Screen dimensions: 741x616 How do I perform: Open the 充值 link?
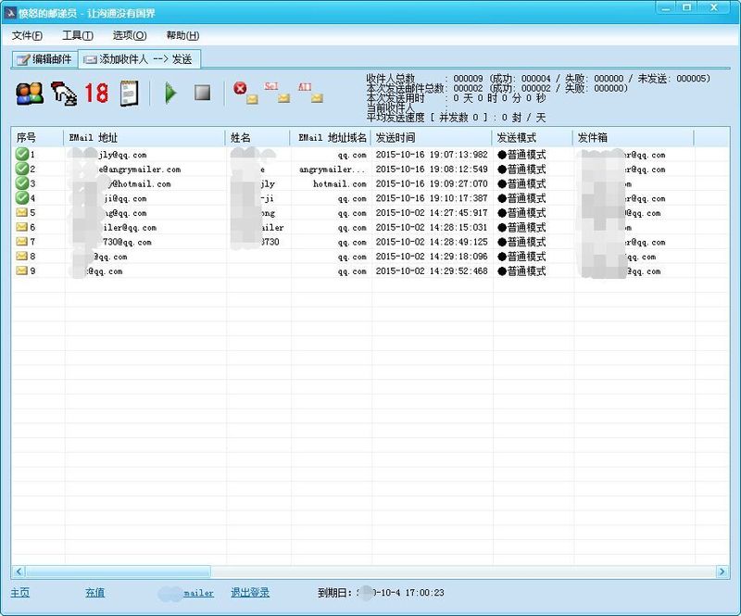click(x=94, y=592)
